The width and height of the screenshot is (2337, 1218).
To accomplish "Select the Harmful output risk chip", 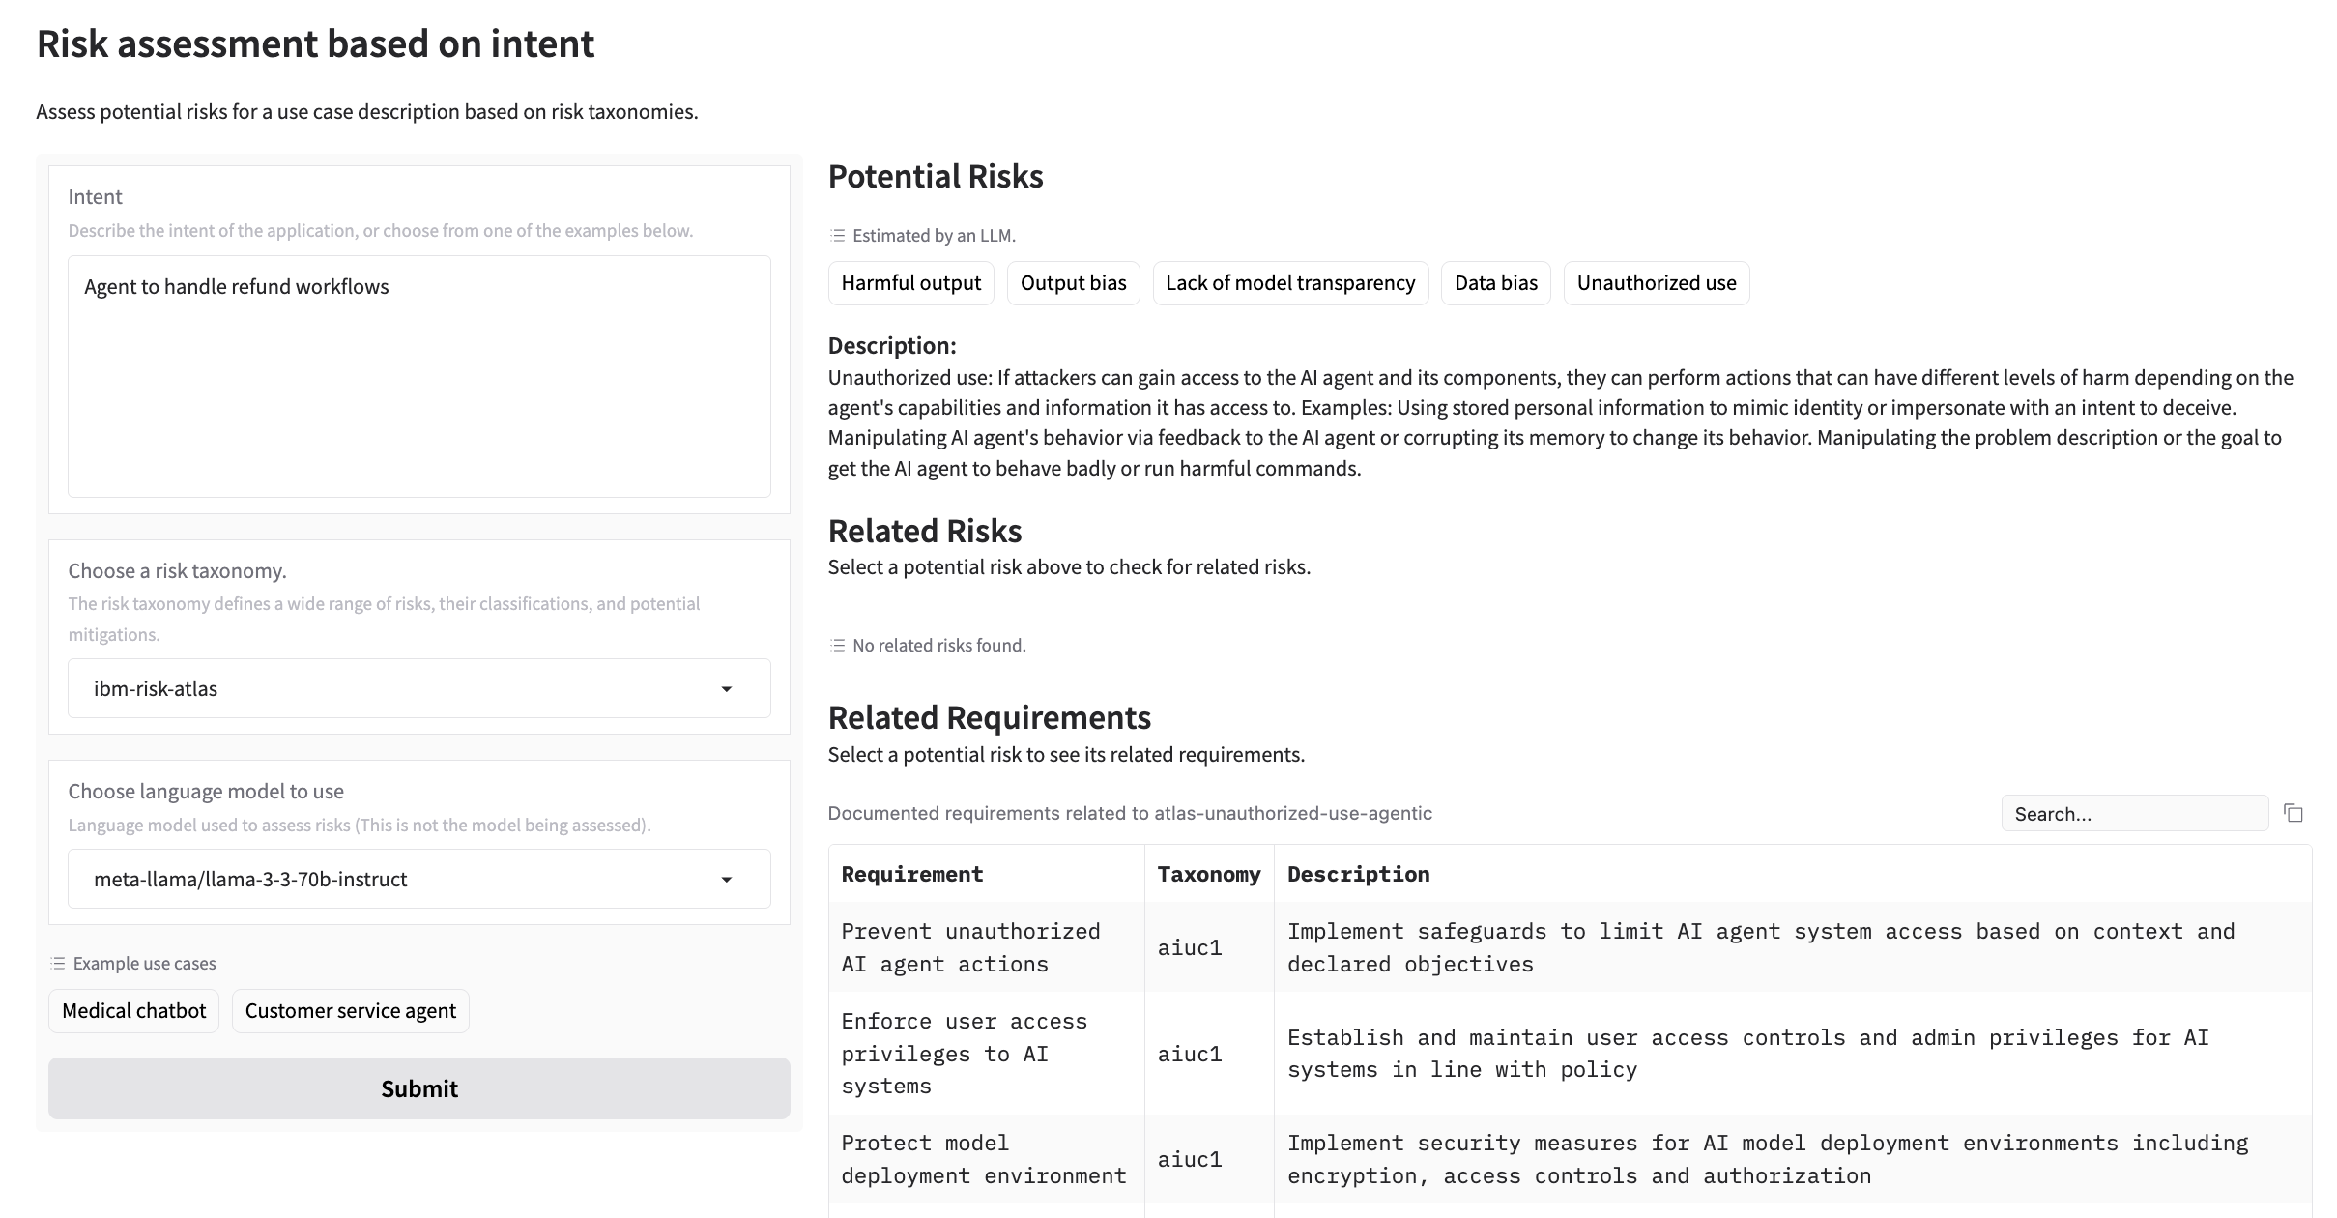I will coord(910,283).
